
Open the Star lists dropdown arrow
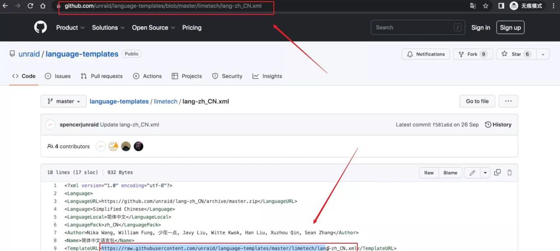pyautogui.click(x=543, y=54)
